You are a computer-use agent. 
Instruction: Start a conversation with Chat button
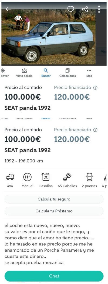pos(54,276)
